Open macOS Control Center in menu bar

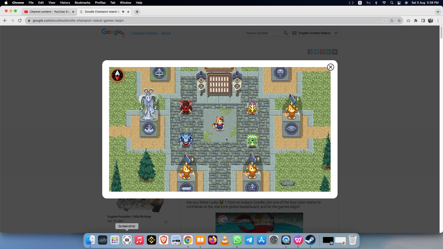click(399, 3)
